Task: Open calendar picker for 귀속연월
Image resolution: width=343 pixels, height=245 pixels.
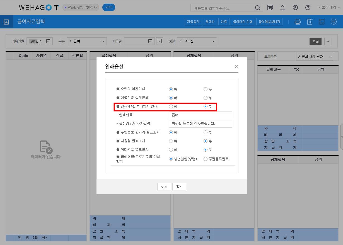Action: [x=48, y=41]
